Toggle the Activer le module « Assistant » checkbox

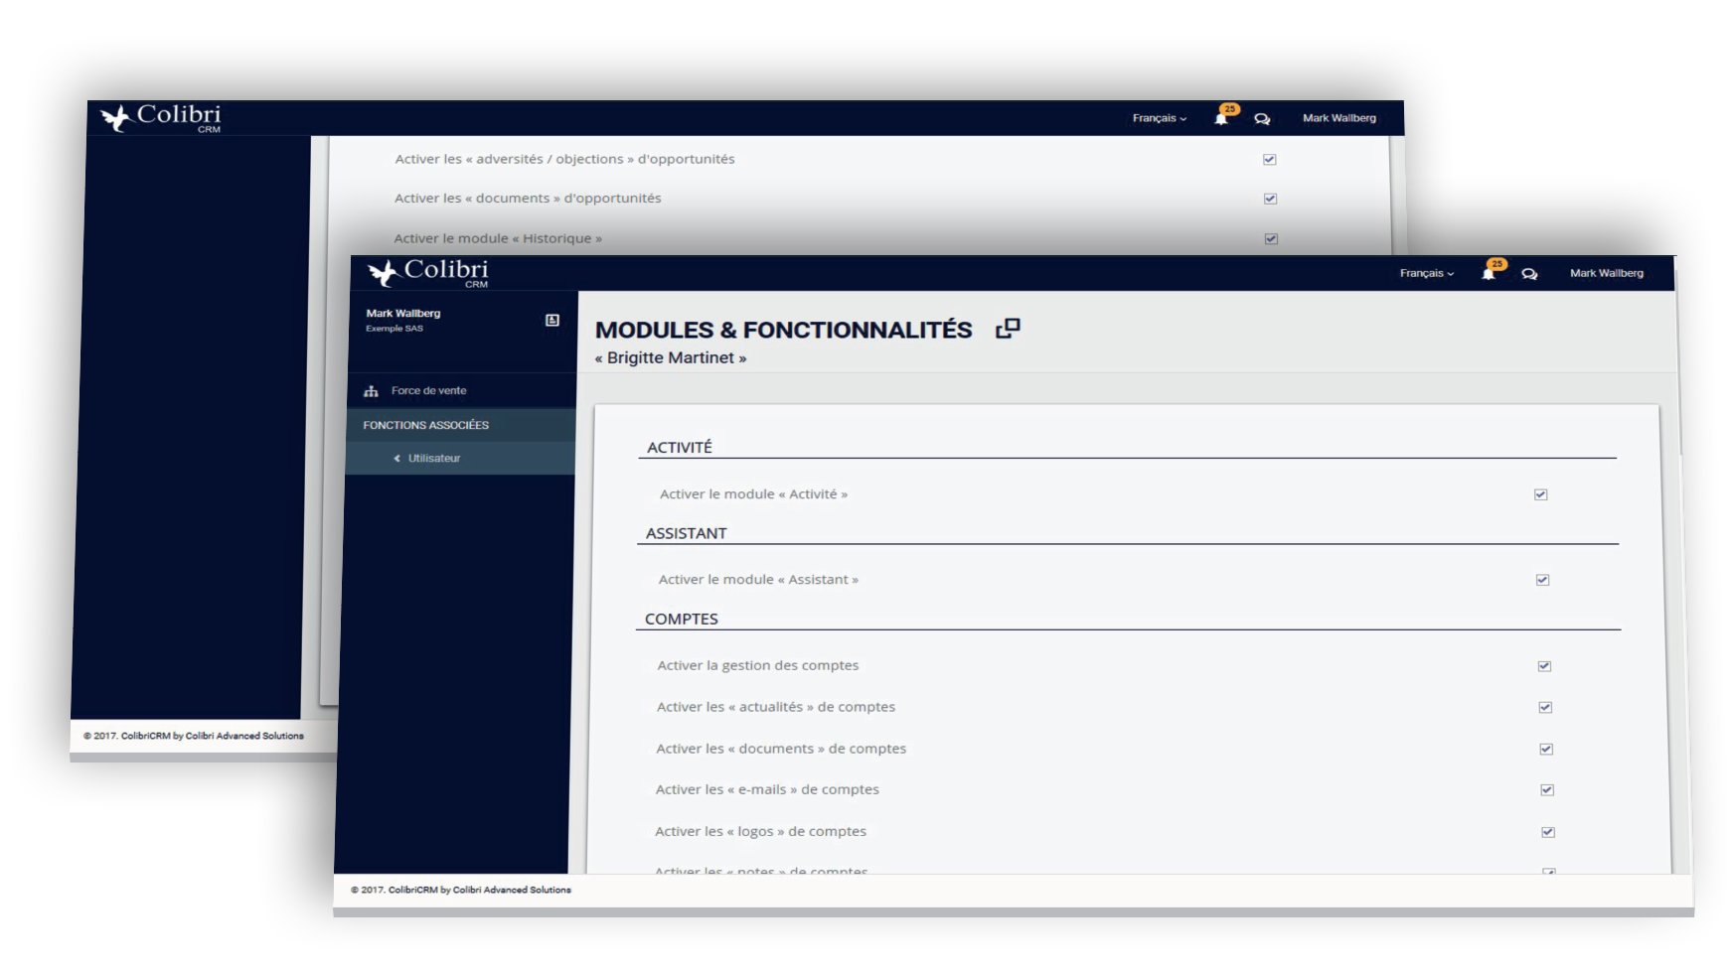pos(1542,580)
